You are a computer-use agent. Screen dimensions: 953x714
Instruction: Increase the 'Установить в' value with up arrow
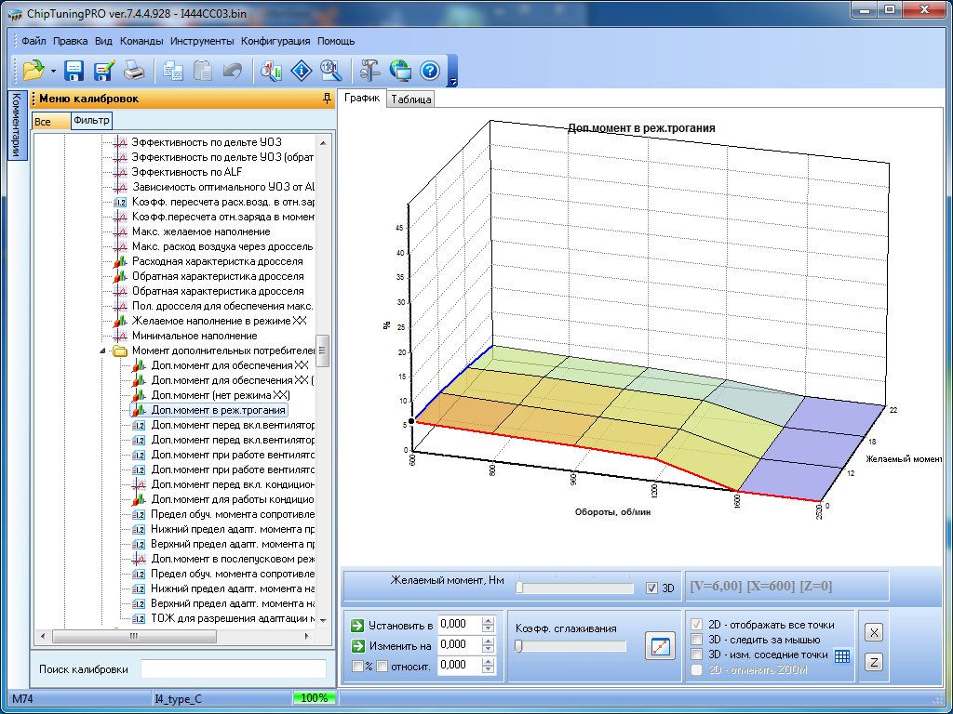(x=488, y=620)
